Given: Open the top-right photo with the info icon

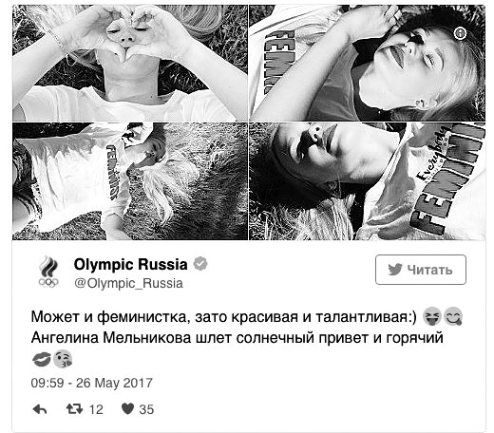Looking at the screenshot, I should [x=368, y=63].
